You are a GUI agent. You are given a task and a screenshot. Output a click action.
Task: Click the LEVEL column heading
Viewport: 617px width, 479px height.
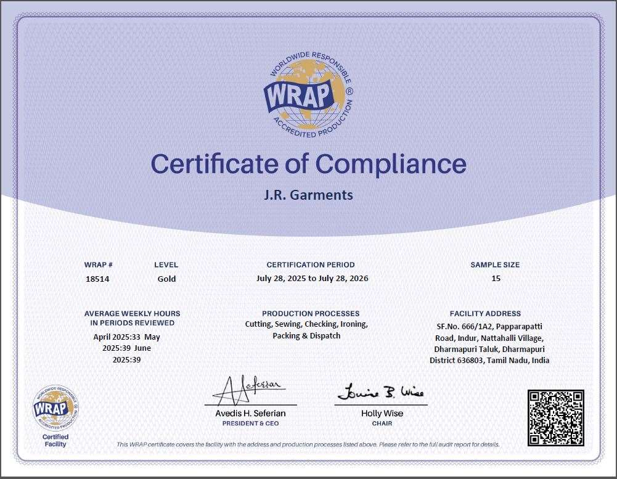166,264
